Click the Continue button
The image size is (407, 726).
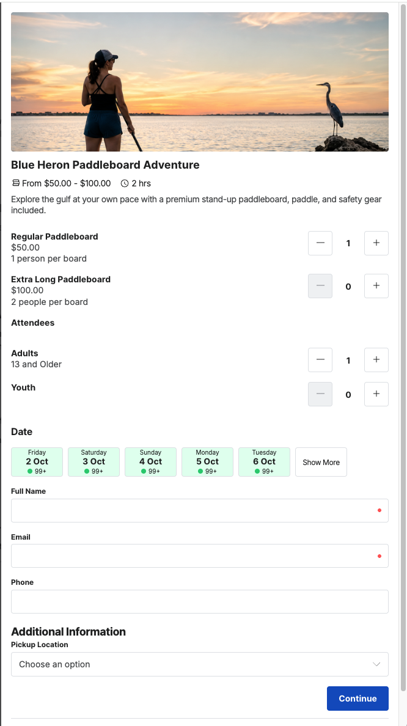[x=358, y=698]
